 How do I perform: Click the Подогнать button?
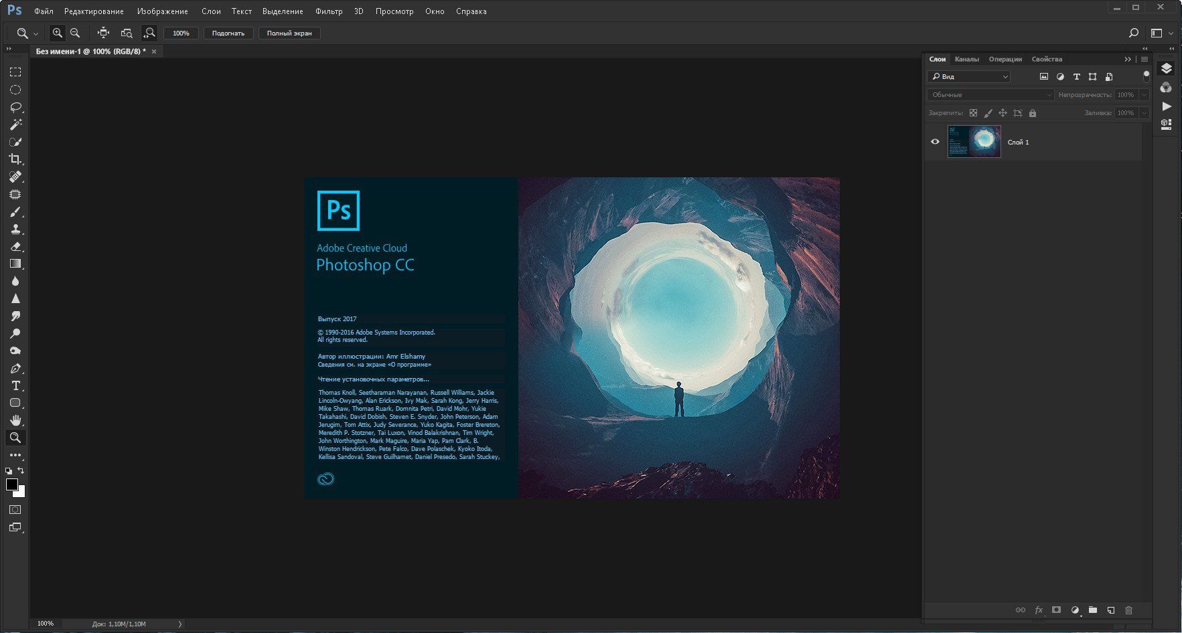pyautogui.click(x=228, y=33)
